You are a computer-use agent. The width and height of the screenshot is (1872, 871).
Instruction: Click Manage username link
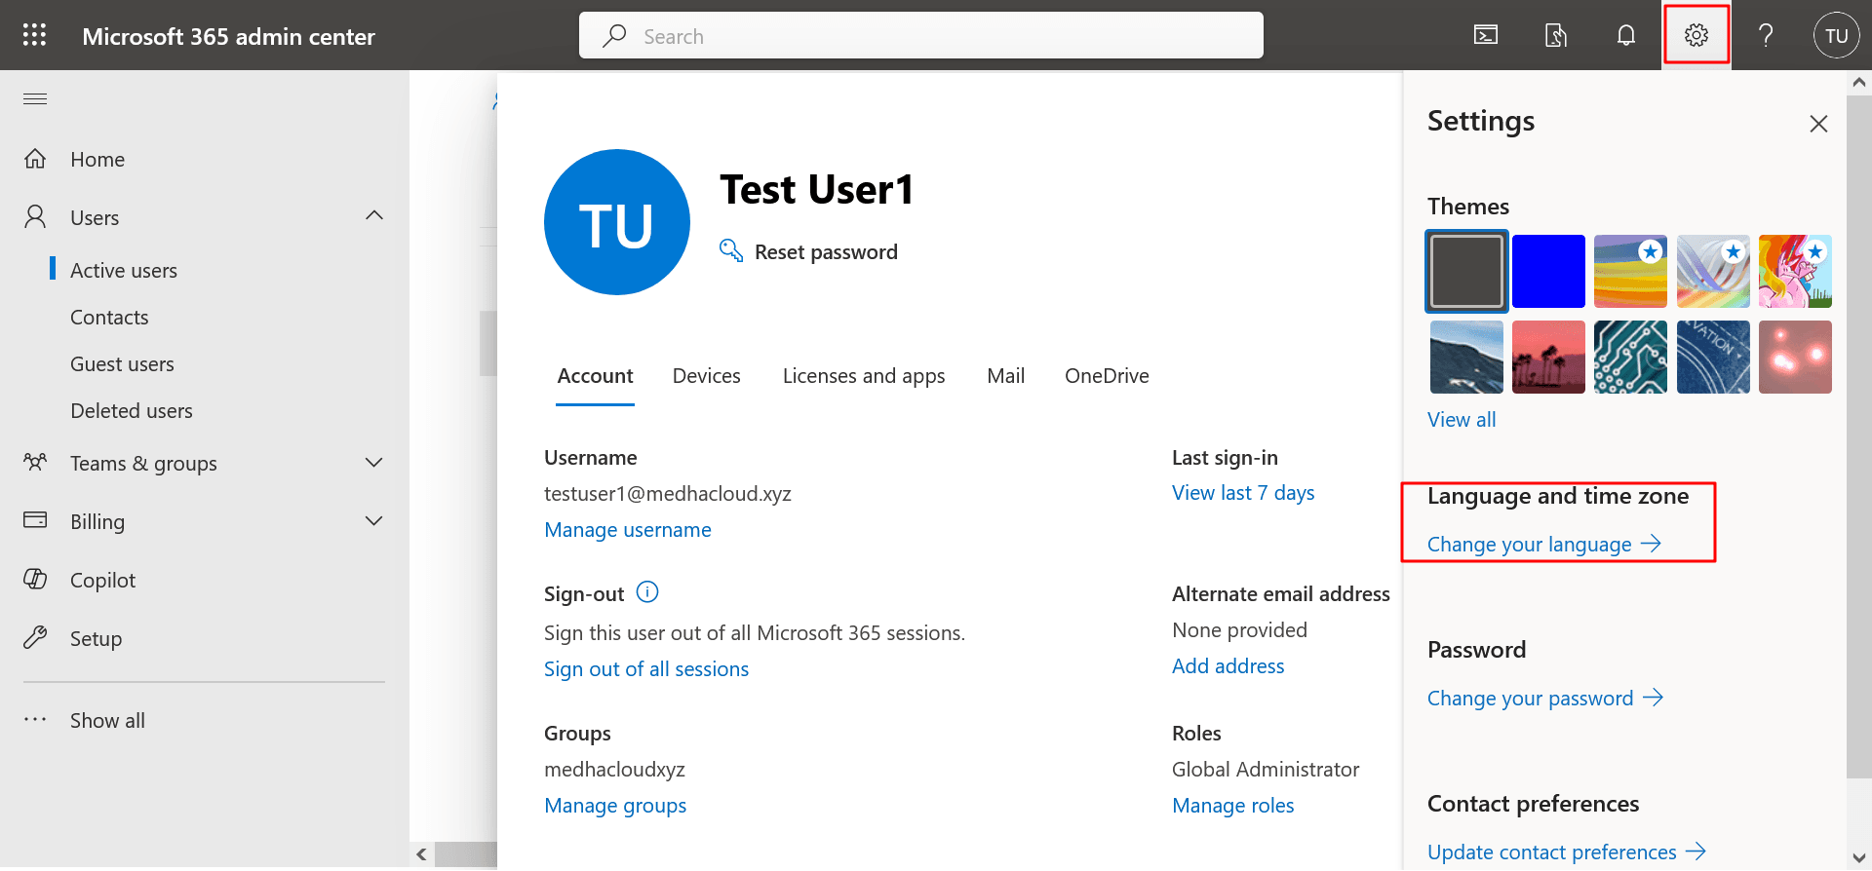628,530
